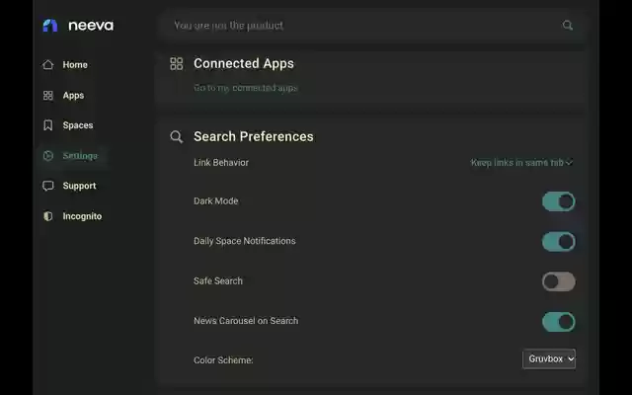The height and width of the screenshot is (395, 632).
Task: Click the neeva wordmark
Action: 91,26
